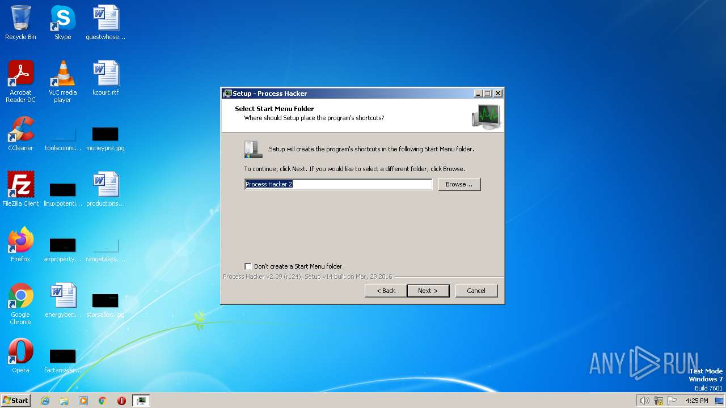This screenshot has height=408, width=726.
Task: Open Action Center flag tray icon
Action: click(672, 401)
